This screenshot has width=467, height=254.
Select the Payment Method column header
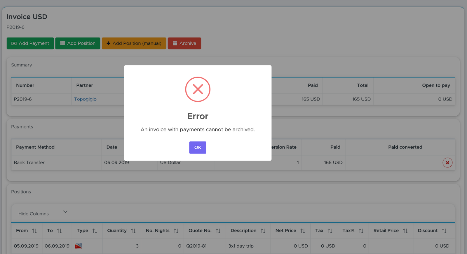point(35,147)
